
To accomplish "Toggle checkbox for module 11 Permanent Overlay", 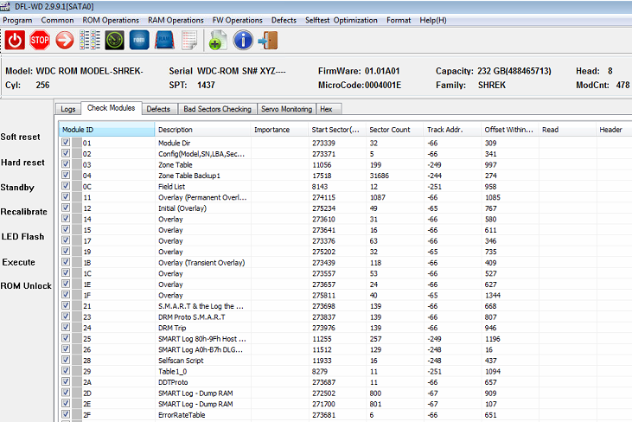I will [66, 196].
